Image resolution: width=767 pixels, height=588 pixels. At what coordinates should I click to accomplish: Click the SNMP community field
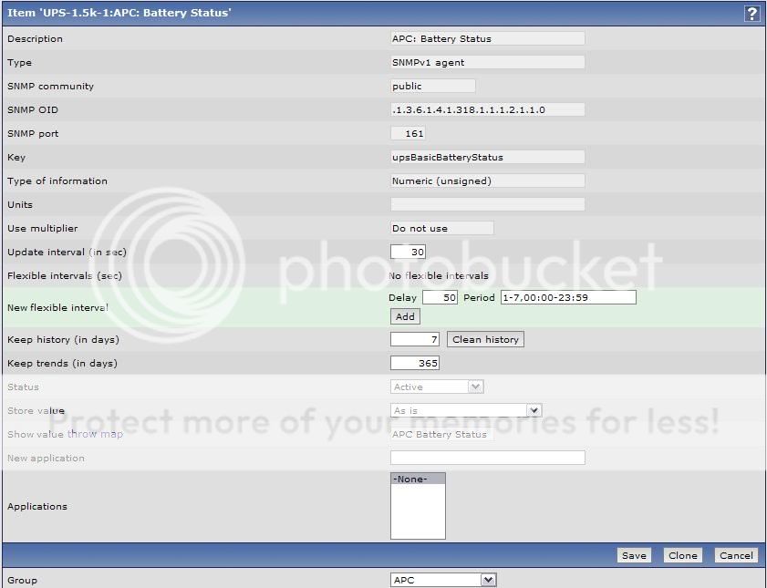(432, 86)
